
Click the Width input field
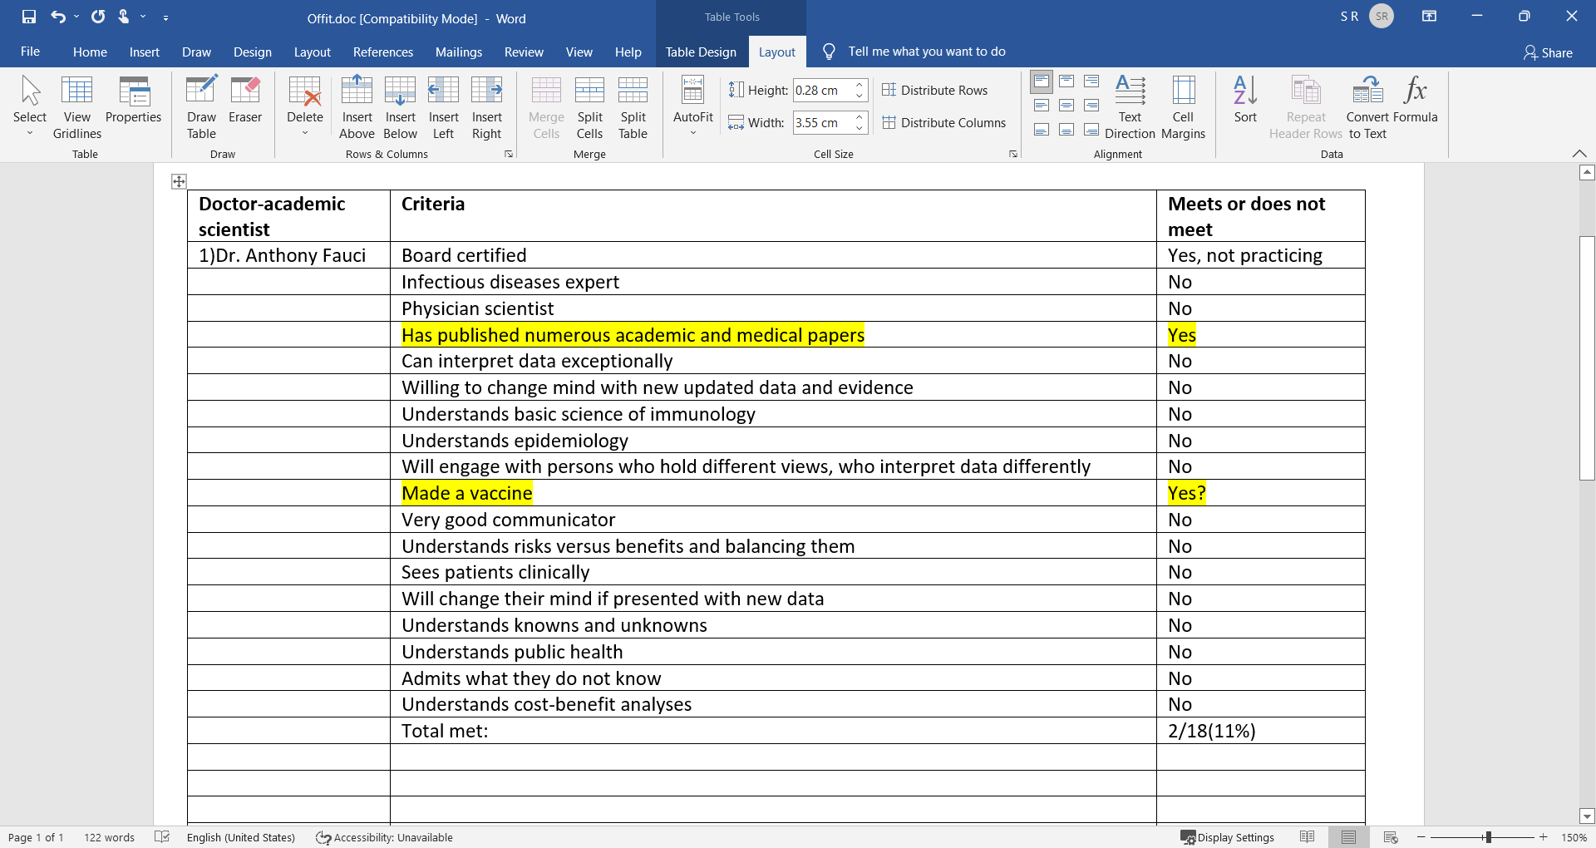tap(822, 122)
